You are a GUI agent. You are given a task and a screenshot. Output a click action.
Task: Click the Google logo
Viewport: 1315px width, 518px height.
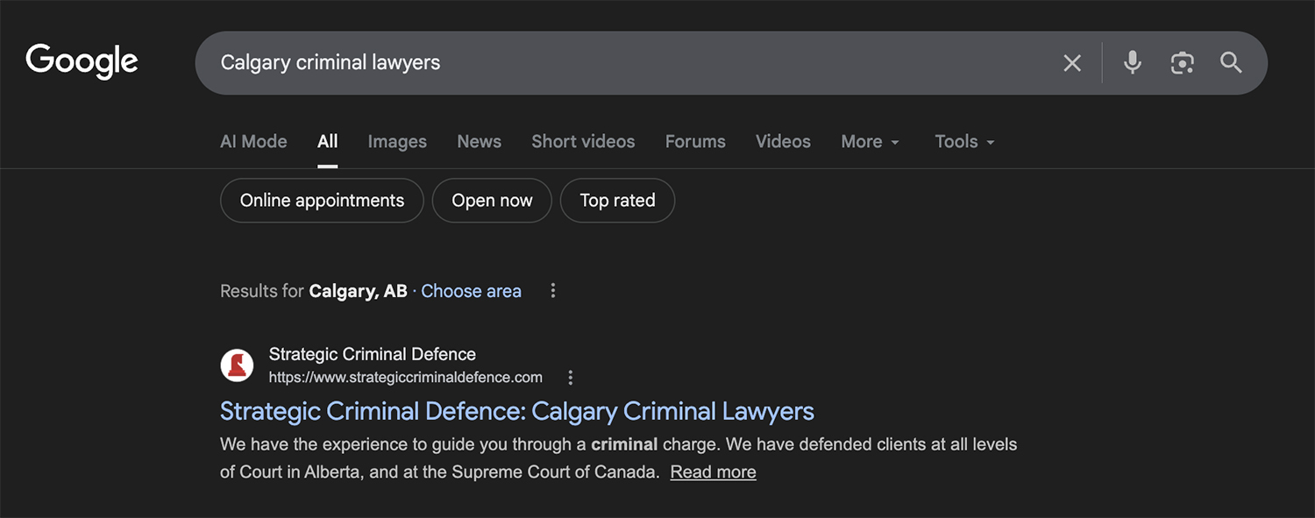tap(82, 61)
